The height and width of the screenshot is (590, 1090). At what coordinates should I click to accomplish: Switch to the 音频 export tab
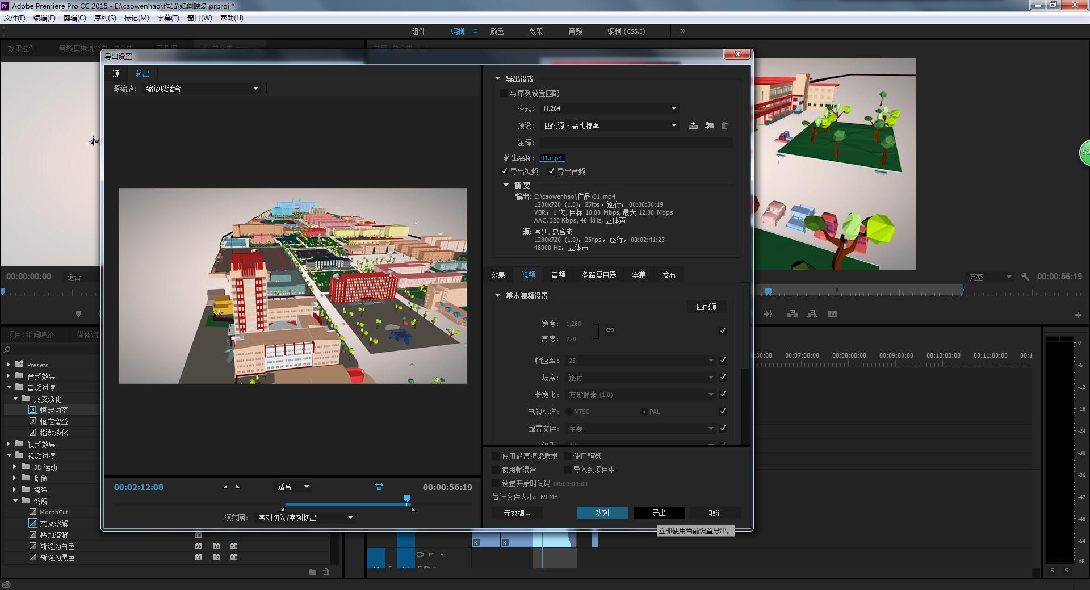[558, 275]
